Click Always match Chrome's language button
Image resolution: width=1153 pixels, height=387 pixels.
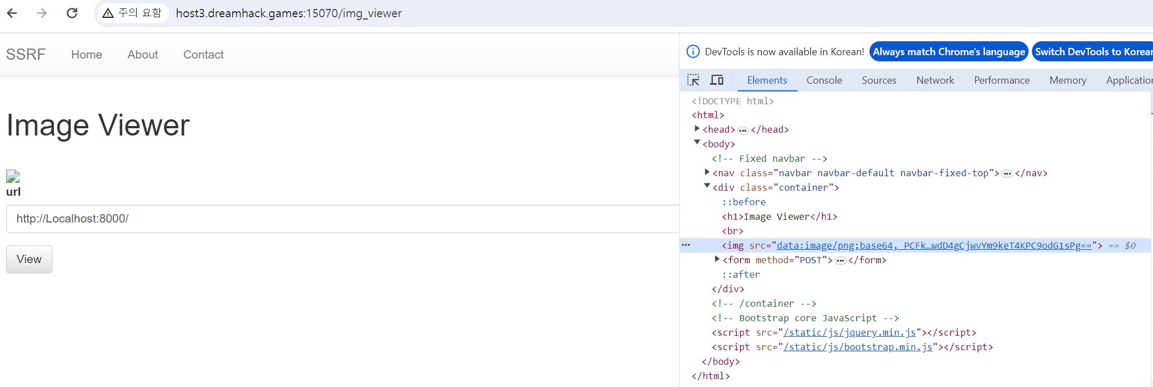coord(949,52)
